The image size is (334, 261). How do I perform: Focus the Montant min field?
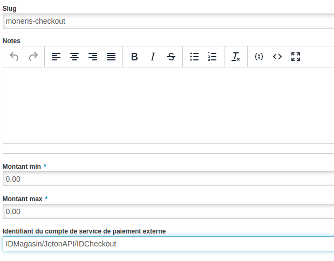167,178
